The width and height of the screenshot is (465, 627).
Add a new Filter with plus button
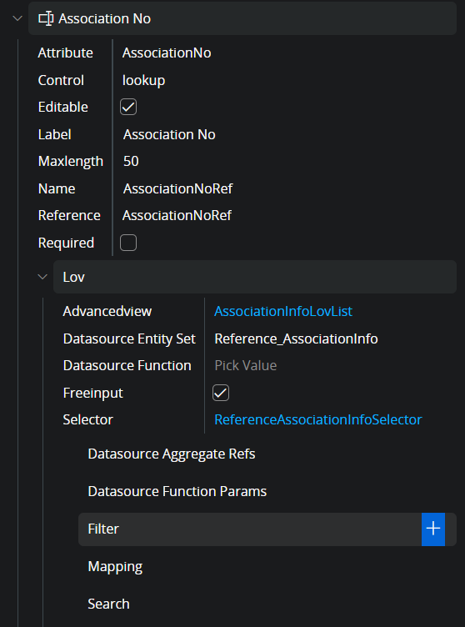[x=433, y=529]
